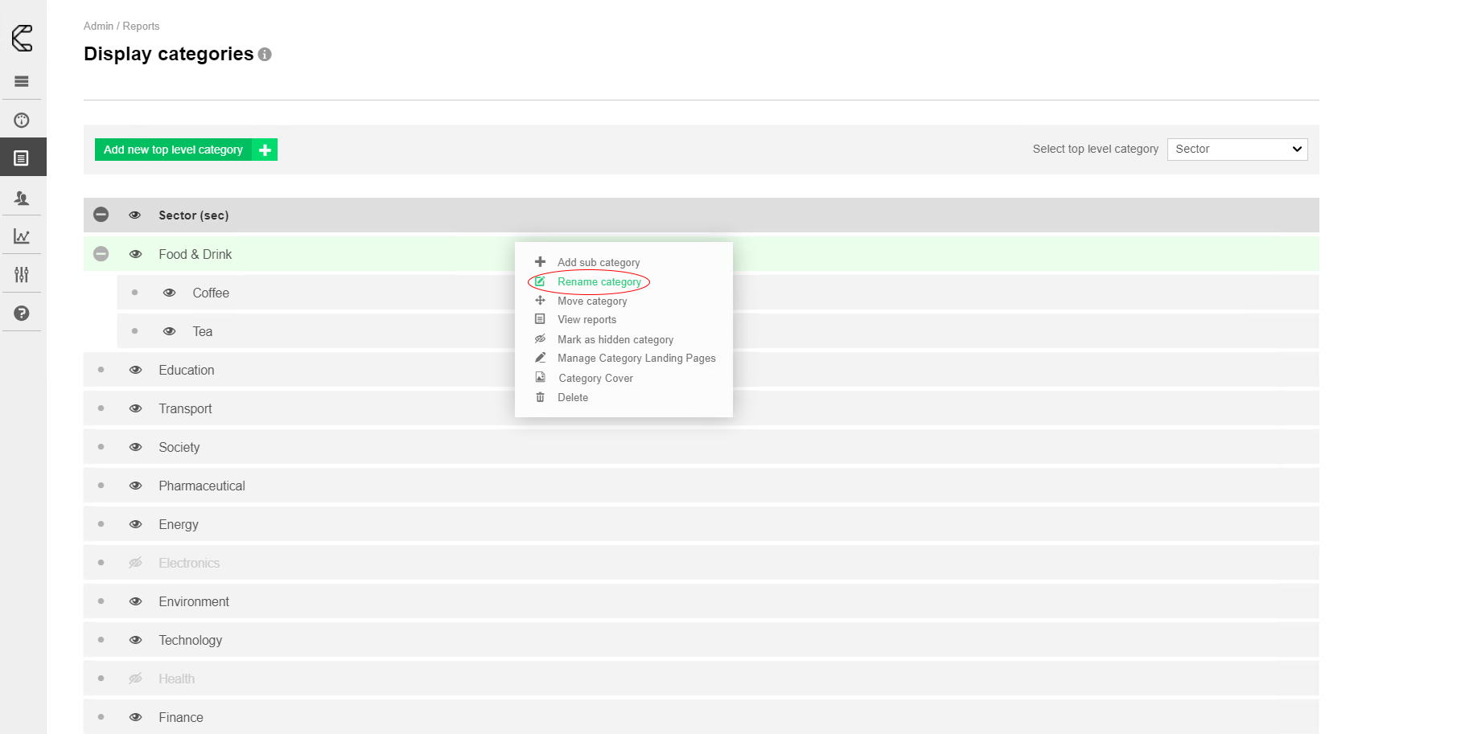Toggle visibility eye for Education category
Screen dimensions: 1457x734
point(135,370)
